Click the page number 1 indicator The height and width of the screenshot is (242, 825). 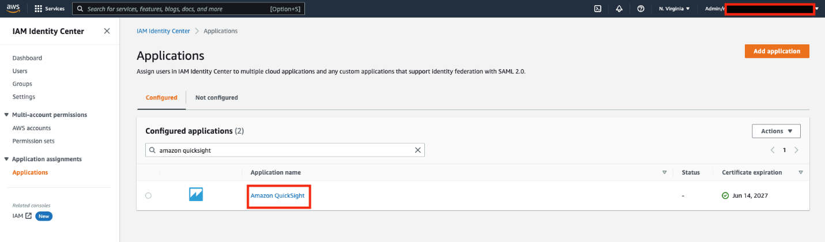tap(784, 150)
